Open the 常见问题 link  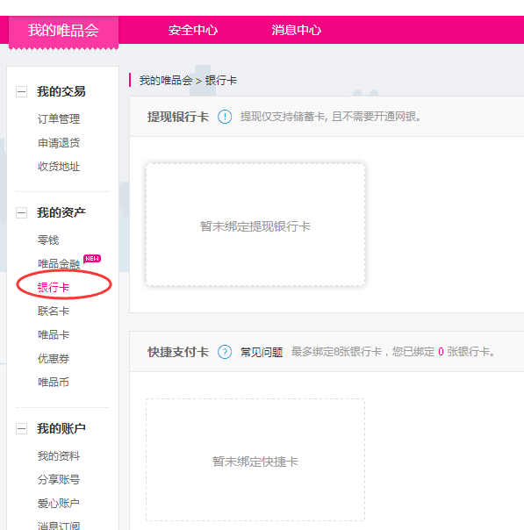(262, 352)
